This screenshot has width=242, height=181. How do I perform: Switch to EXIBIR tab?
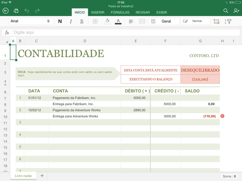161,12
